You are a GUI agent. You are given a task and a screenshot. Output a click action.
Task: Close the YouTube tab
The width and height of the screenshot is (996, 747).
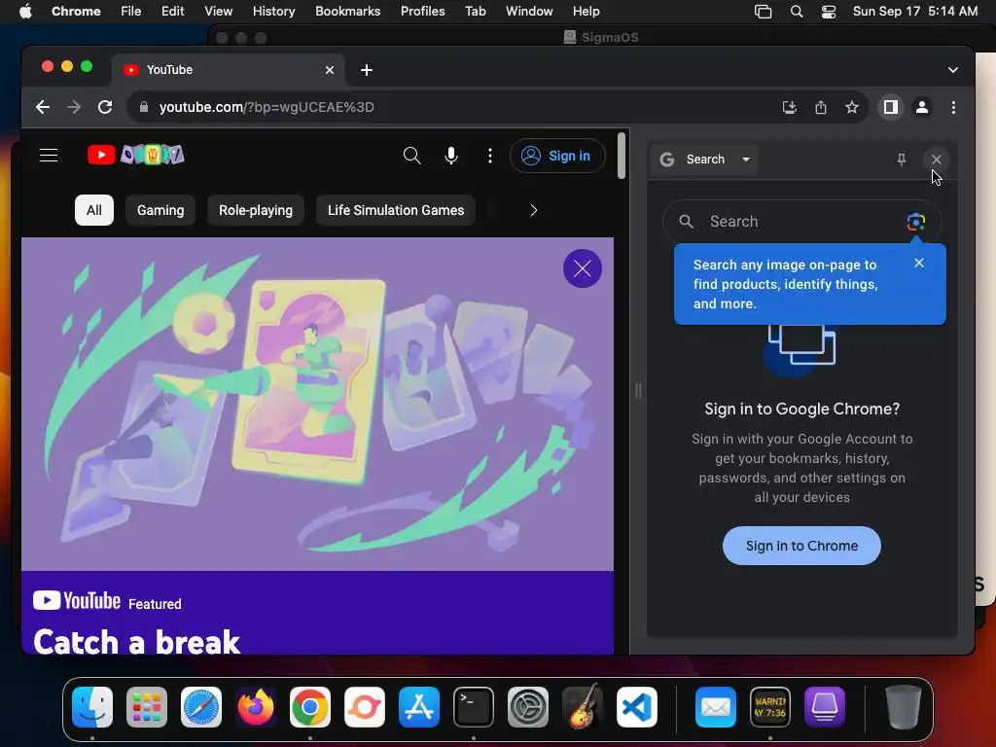[x=330, y=70]
